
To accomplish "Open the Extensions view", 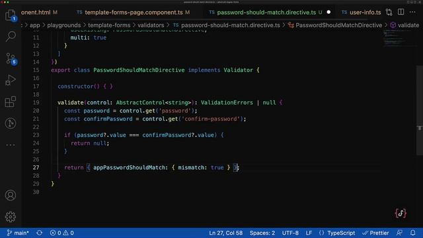I will tap(11, 102).
